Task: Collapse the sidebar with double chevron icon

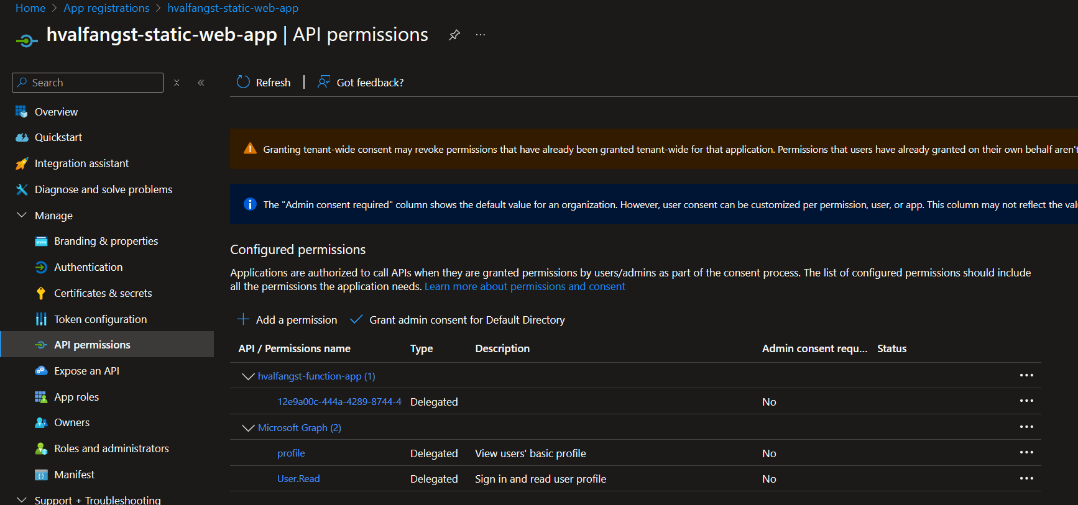Action: pos(201,83)
